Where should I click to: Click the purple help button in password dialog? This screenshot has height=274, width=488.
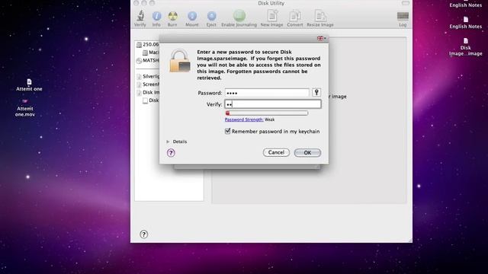click(171, 152)
